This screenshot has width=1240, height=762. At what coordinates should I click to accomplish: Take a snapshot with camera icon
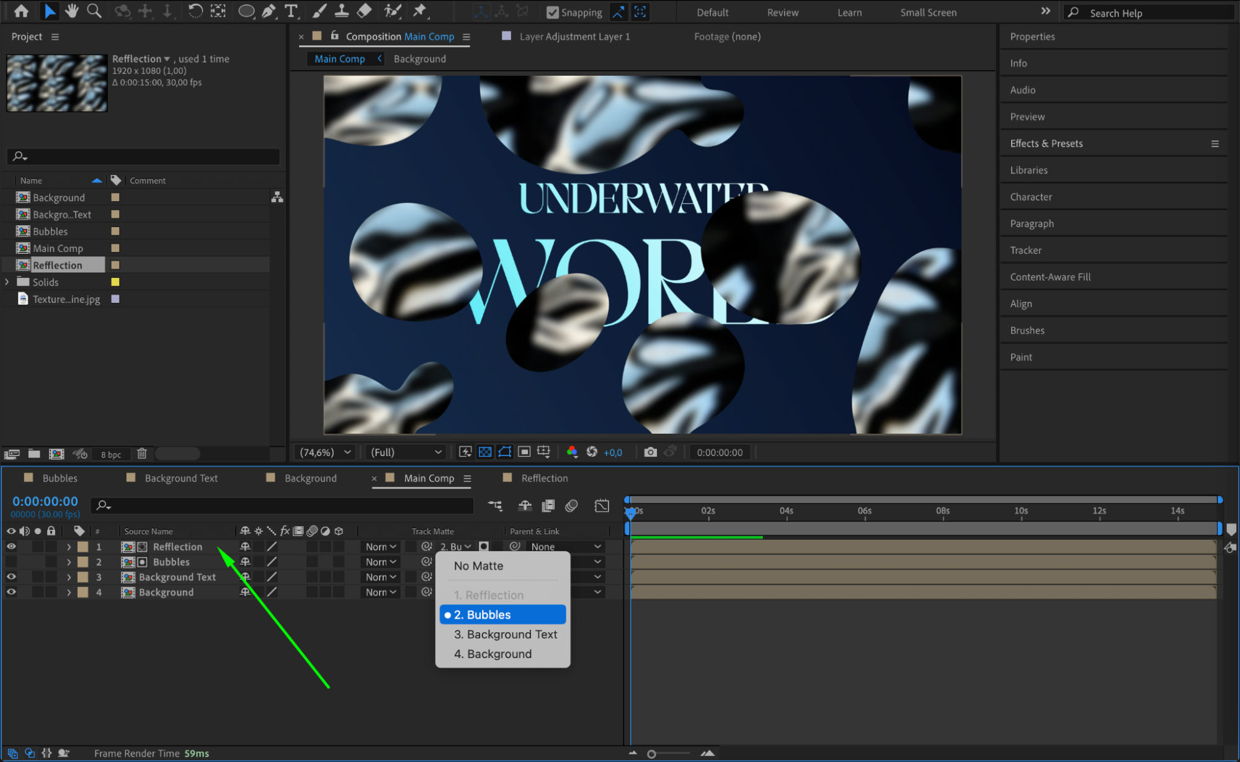tap(650, 452)
